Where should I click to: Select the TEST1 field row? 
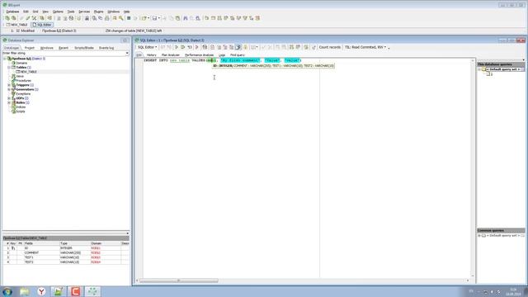[x=66, y=257]
